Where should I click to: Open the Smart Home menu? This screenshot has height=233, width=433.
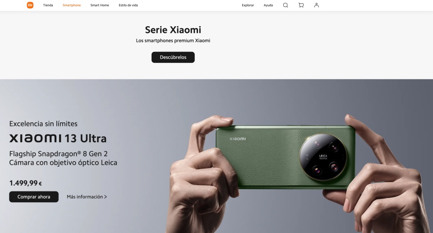(x=100, y=5)
